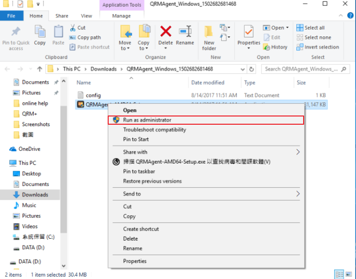
Task: Click Copy path in ribbon
Action: pyautogui.click(x=85, y=37)
